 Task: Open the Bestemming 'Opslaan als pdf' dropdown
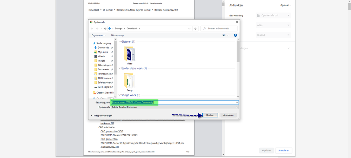click(x=273, y=15)
